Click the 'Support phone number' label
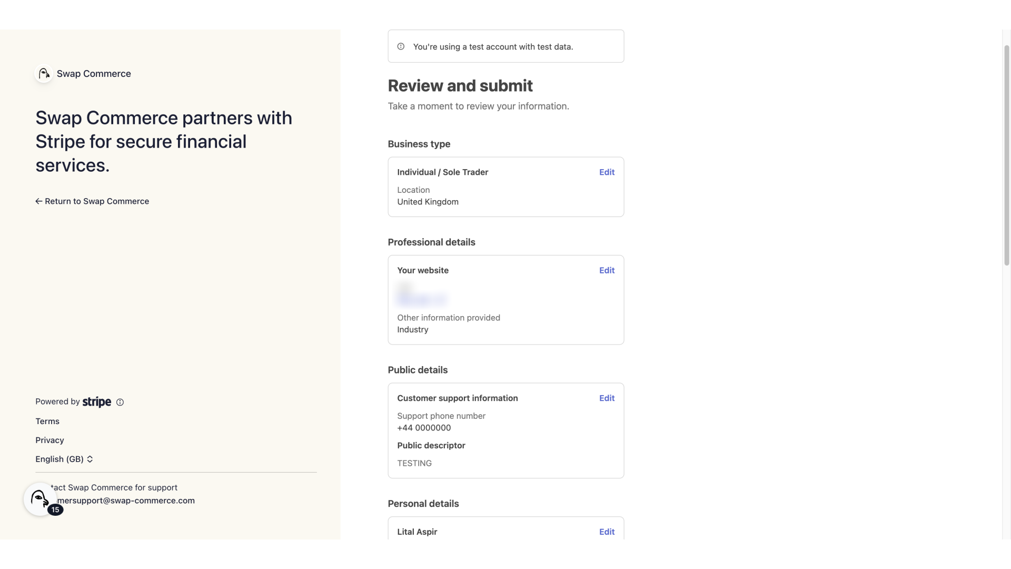The width and height of the screenshot is (1011, 569). (x=441, y=416)
